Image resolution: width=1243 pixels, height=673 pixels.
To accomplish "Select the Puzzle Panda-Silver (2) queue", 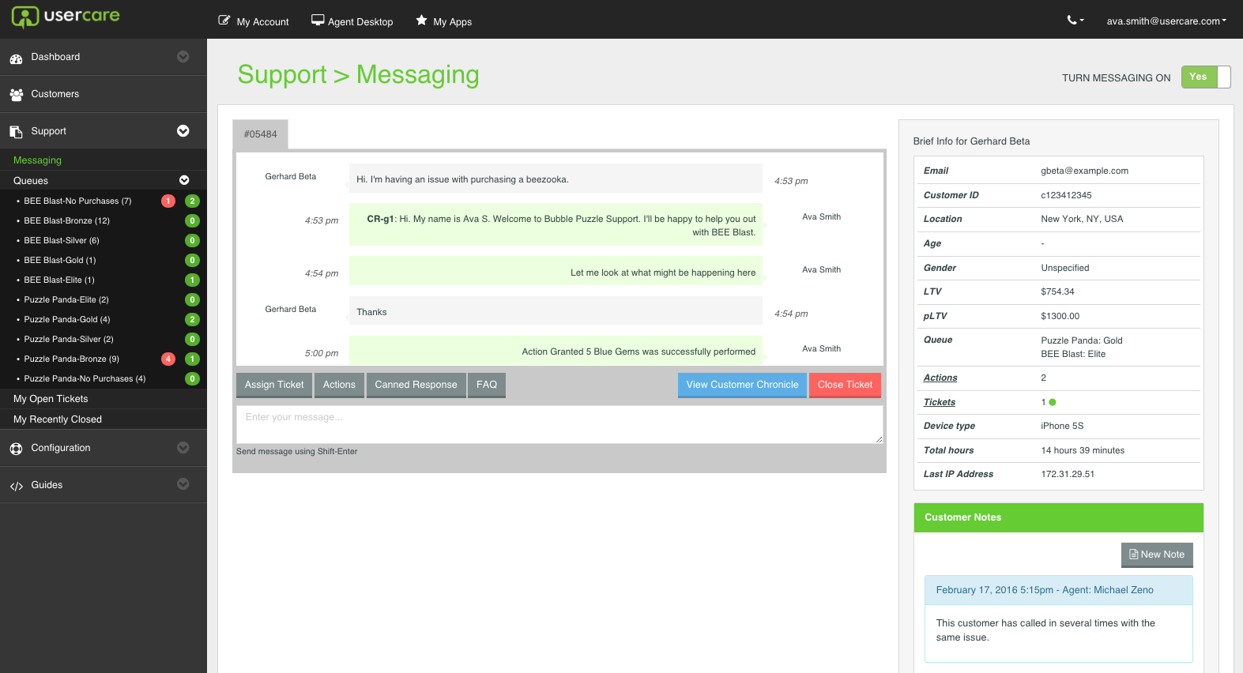I will (x=69, y=340).
